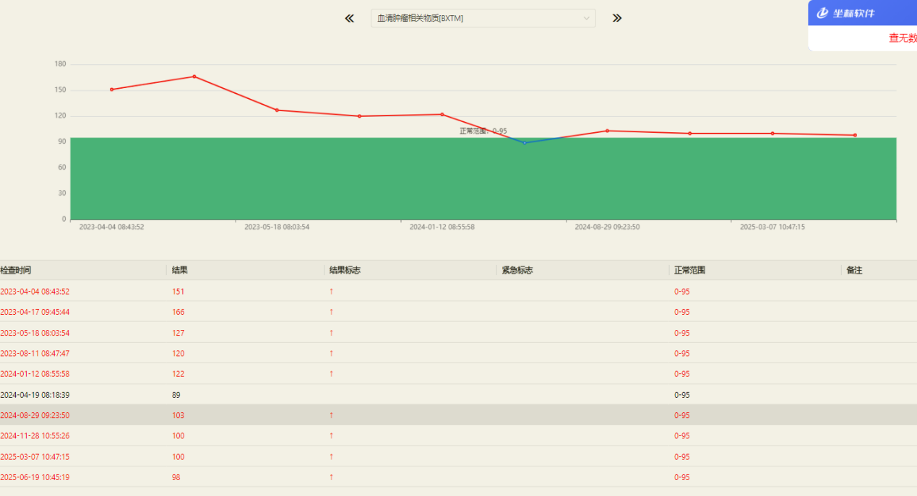
Task: Click the highest peak data point on the line
Action: click(x=194, y=77)
